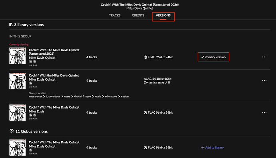This screenshot has height=158, width=276.
Task: Open cover art of the ALAC version
Action: 18,81
